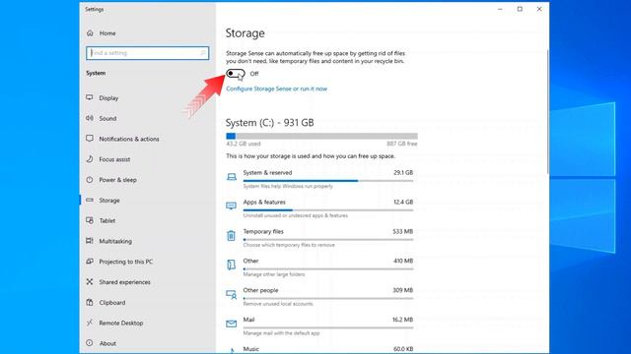Click the Multitasking icon
The image size is (631, 354).
coord(90,241)
